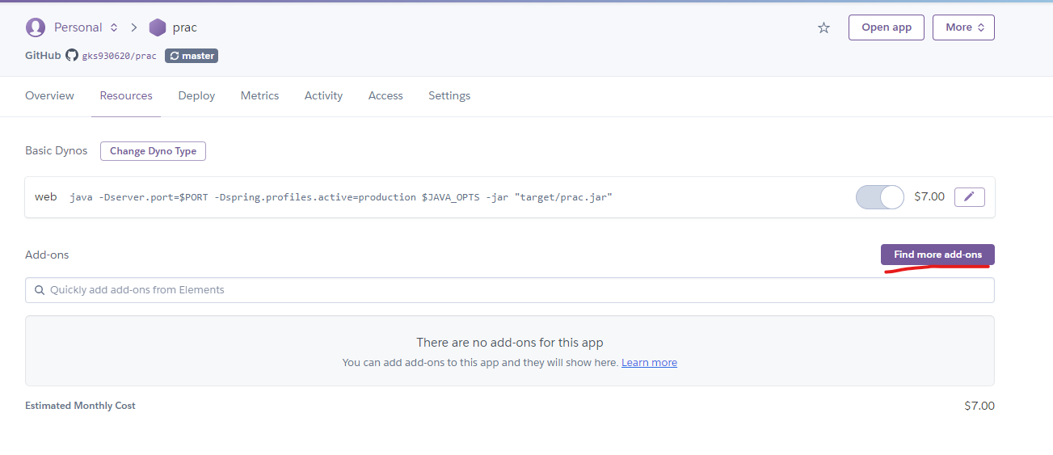This screenshot has width=1053, height=455.
Task: Click Change Dyno Type button
Action: coord(153,151)
